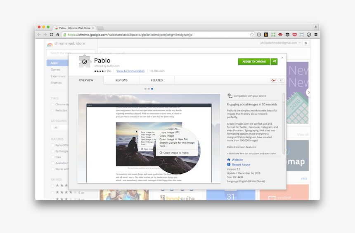Select the Chrome Apps type radio button
Screen dimensions: 355x233
(x=52, y=104)
